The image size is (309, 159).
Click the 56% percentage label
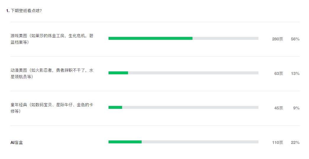[x=295, y=39]
